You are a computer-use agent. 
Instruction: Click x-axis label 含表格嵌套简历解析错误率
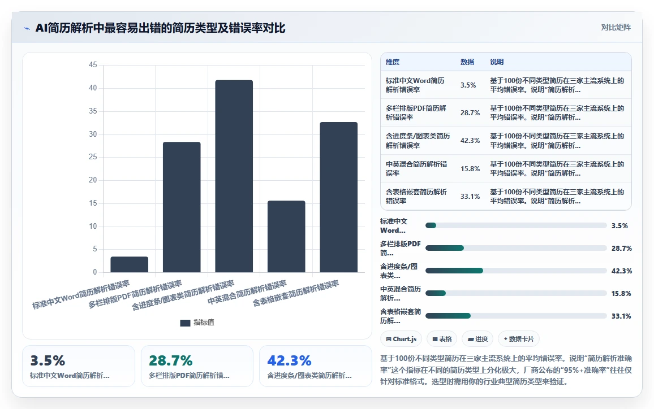[296, 294]
